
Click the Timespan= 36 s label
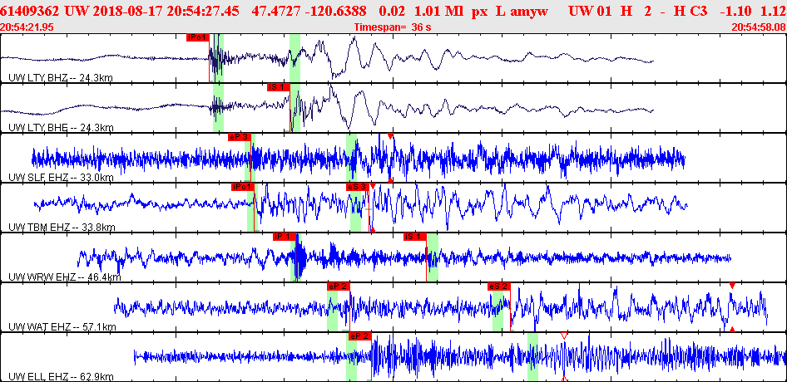(x=393, y=27)
